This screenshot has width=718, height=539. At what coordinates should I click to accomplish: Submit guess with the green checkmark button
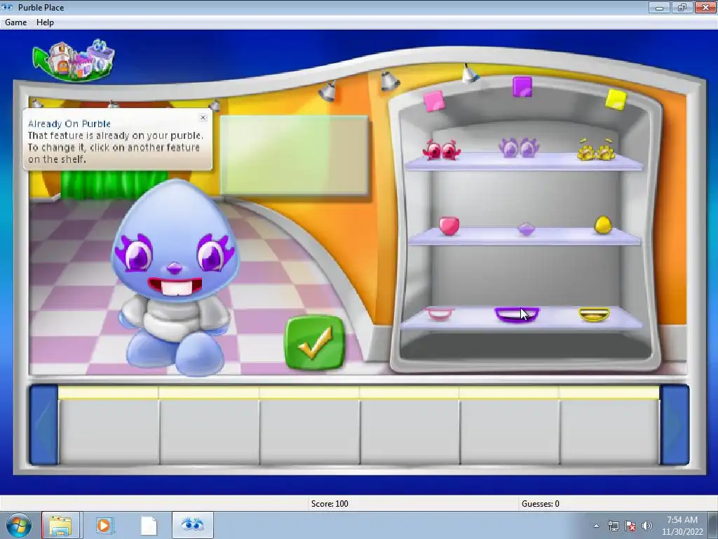tap(315, 342)
